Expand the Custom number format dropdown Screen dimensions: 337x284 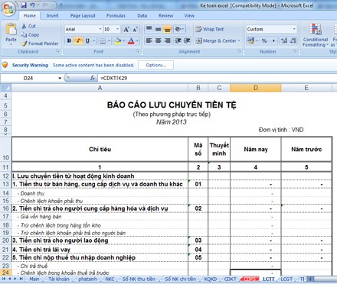coord(294,29)
